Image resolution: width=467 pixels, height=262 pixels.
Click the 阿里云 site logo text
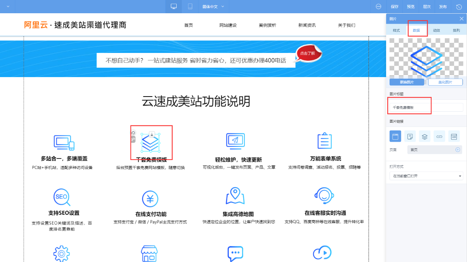pyautogui.click(x=36, y=25)
